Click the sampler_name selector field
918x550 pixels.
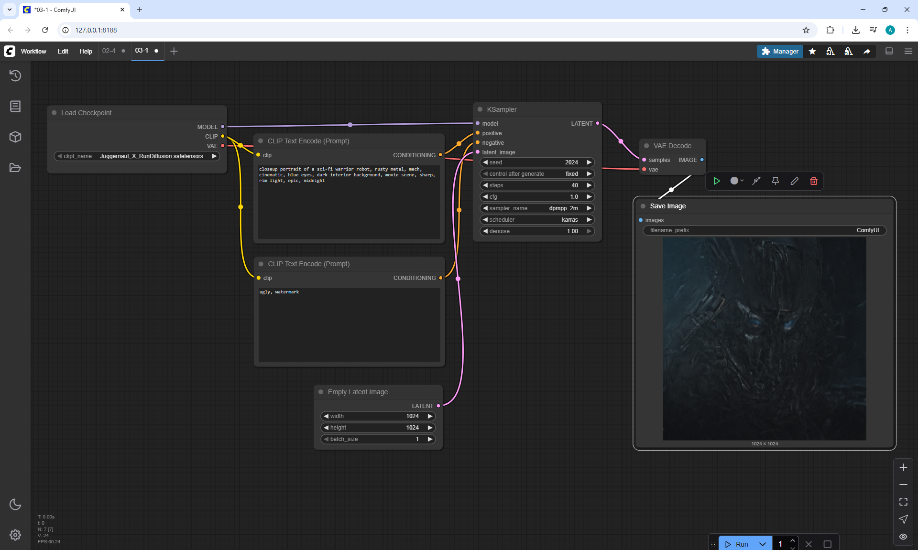(x=537, y=208)
